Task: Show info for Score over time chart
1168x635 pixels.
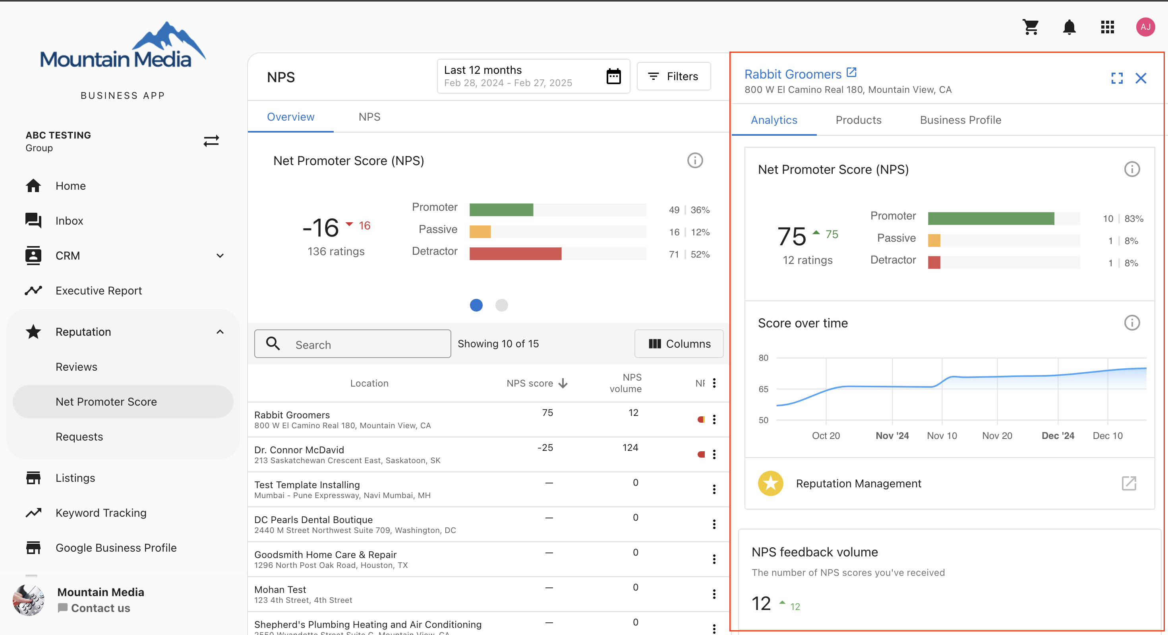Action: (1132, 323)
